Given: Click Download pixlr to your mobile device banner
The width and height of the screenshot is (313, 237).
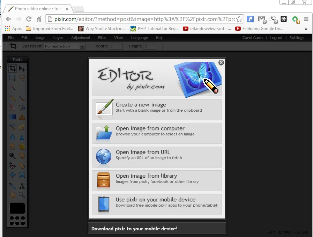Looking at the screenshot, I should (x=157, y=228).
